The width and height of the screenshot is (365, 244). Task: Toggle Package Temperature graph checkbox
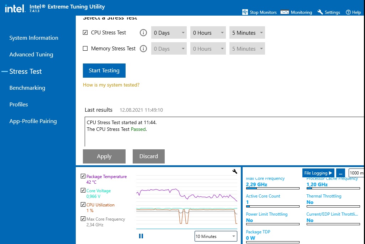[83, 176]
